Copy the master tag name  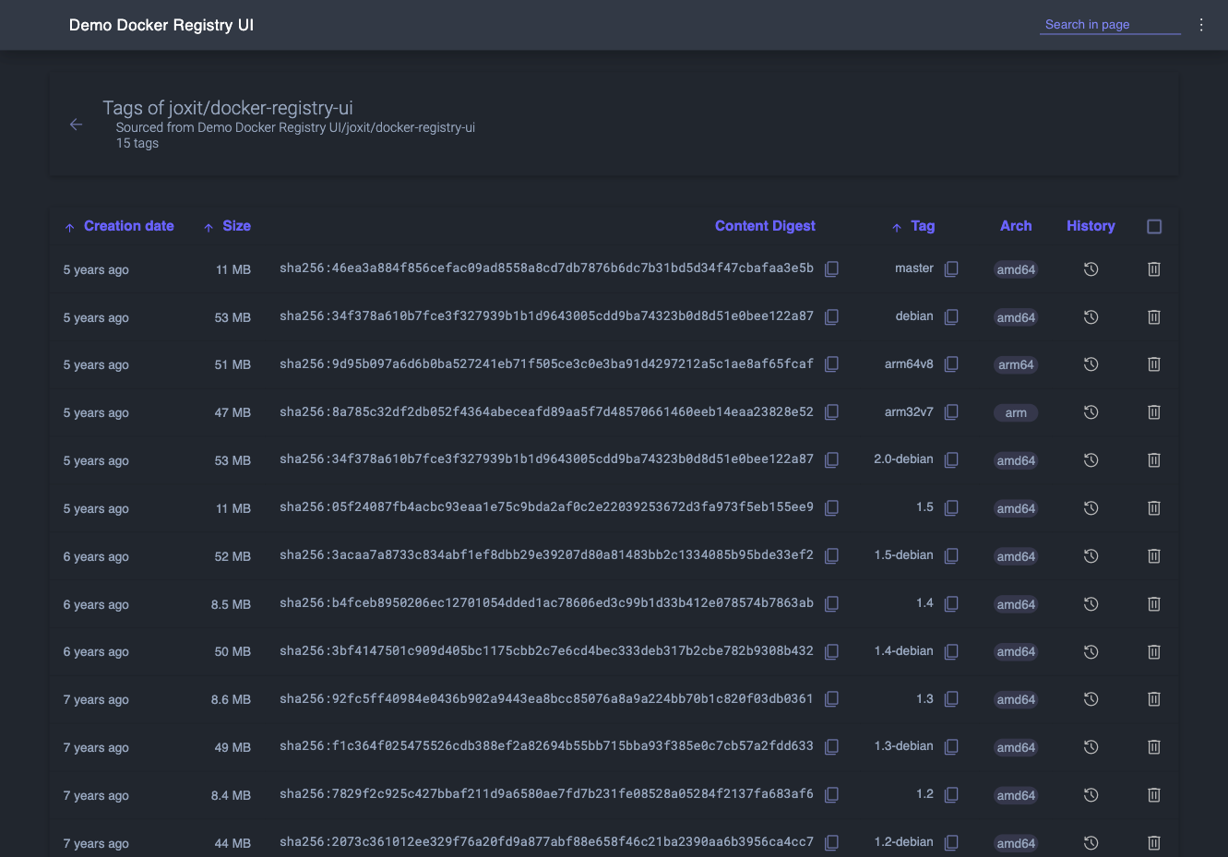(x=951, y=268)
